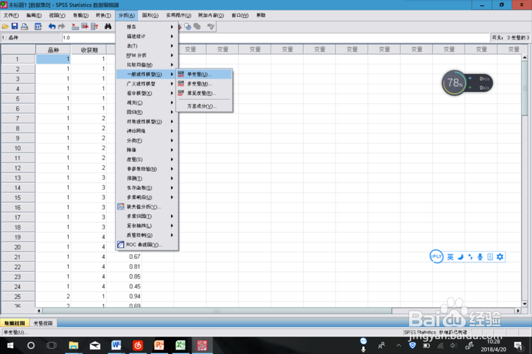Click the Go to case icon
Screen dimensions: 532x354
tap(75, 27)
